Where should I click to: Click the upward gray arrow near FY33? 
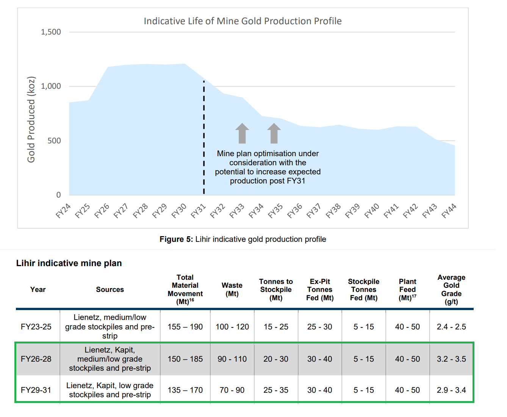(243, 133)
